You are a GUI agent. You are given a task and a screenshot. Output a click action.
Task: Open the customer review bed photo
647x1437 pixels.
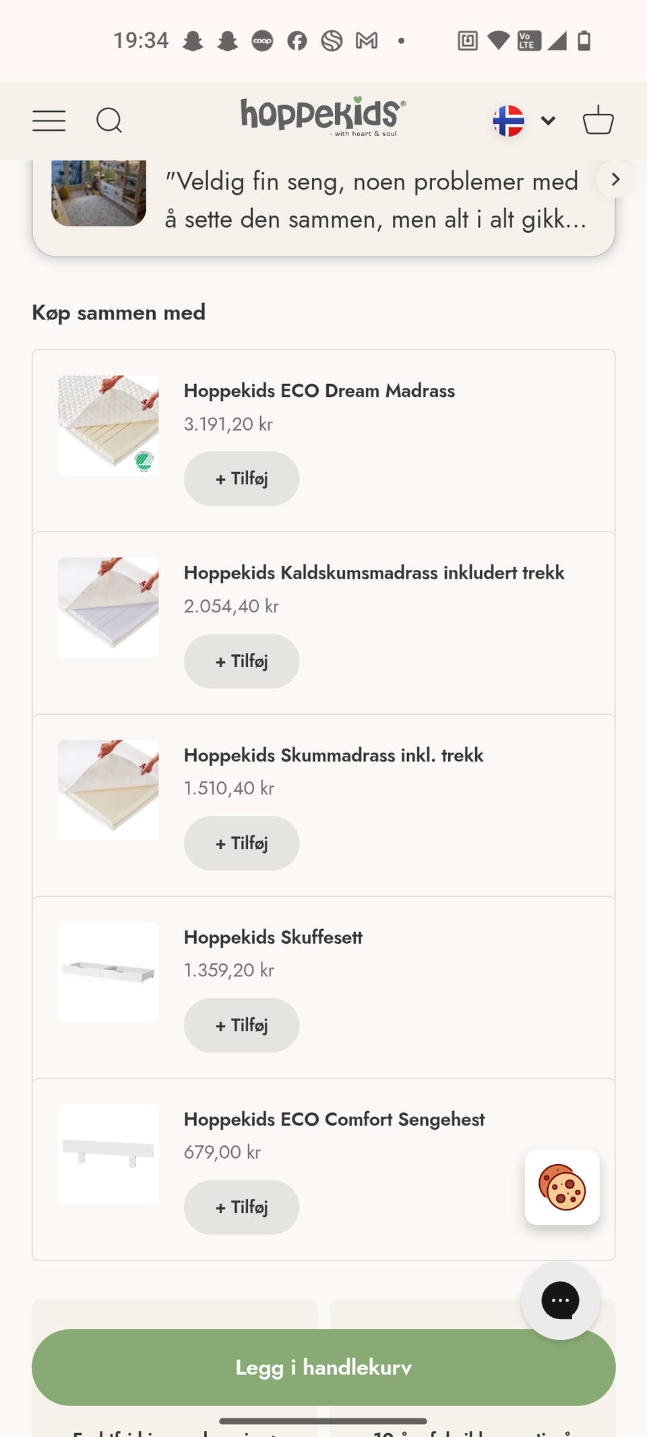[99, 193]
